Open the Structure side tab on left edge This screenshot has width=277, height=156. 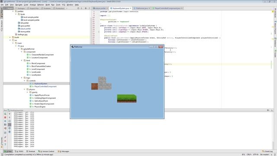[x=2, y=26]
